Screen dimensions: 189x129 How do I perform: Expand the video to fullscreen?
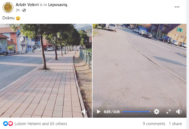pyautogui.click(x=168, y=112)
